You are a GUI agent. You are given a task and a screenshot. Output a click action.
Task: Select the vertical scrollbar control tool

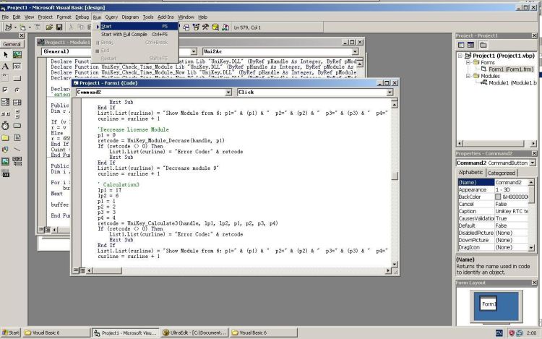[17, 113]
